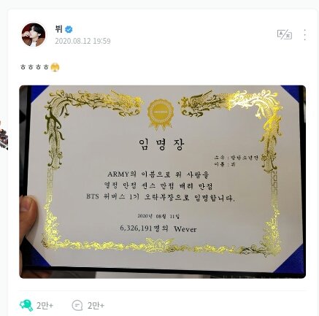Click the partial image at left edge
Viewport: 319px width, 316px height.
4,136
